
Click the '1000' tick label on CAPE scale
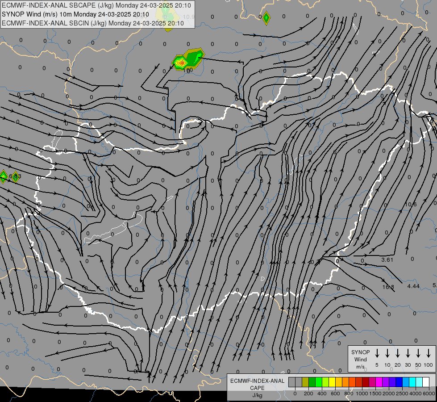(x=362, y=394)
